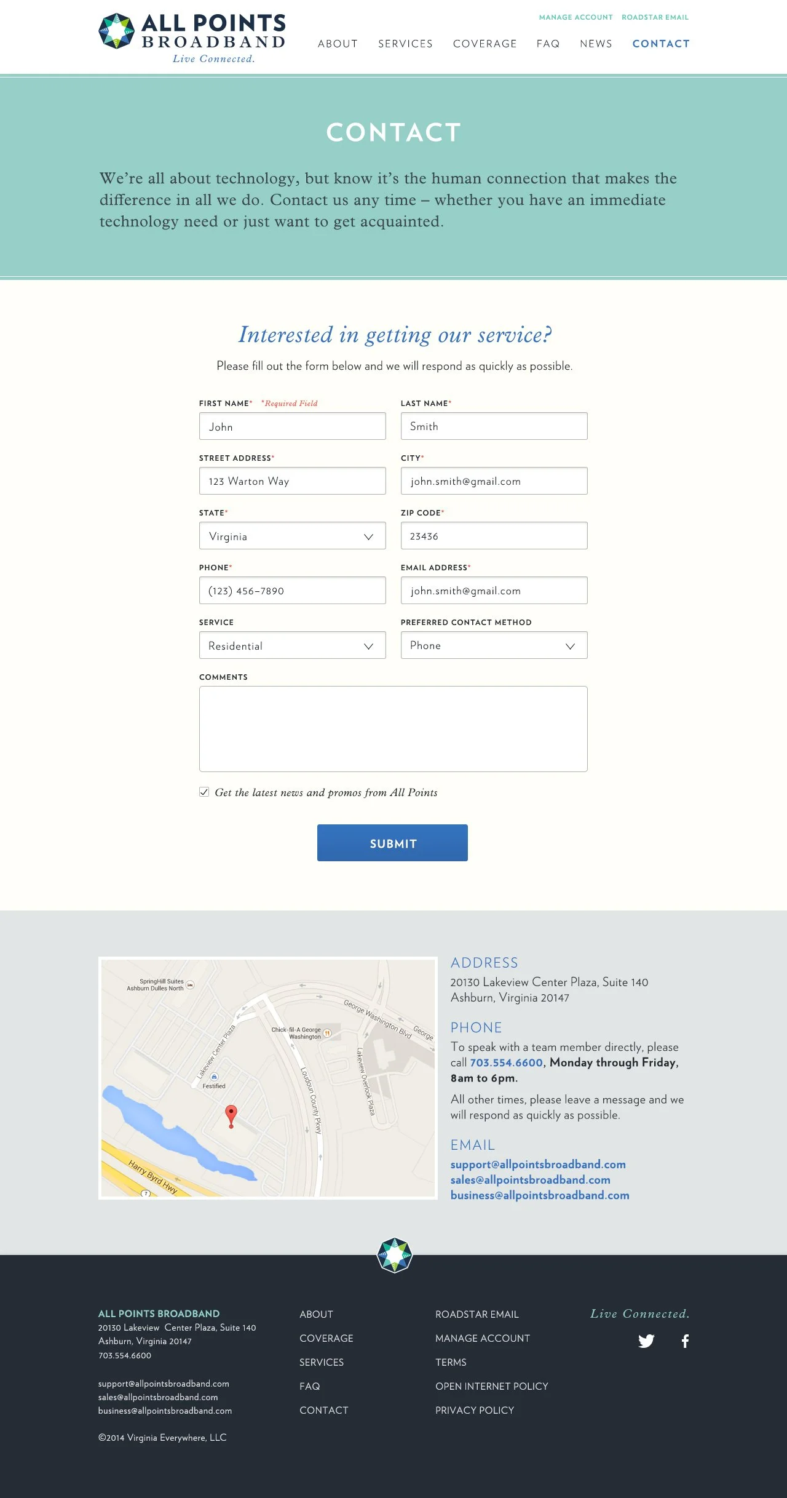Open Roadstar Email link in the footer
Viewport: 787px width, 1498px height.
[x=477, y=1314]
